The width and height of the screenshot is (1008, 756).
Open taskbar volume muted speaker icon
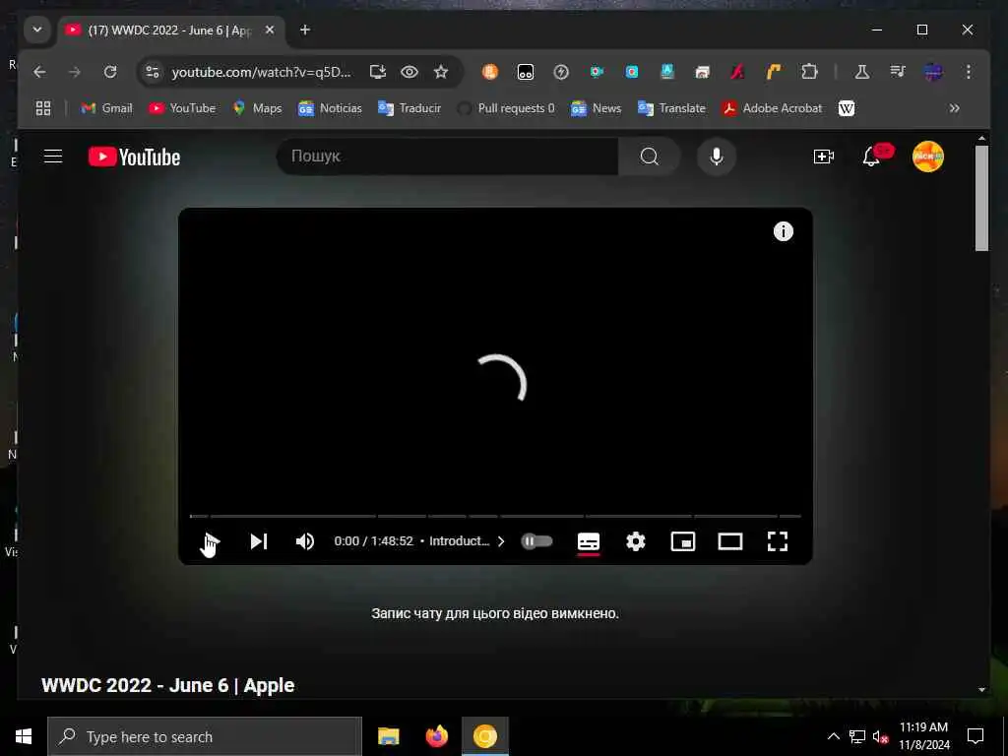coord(880,736)
